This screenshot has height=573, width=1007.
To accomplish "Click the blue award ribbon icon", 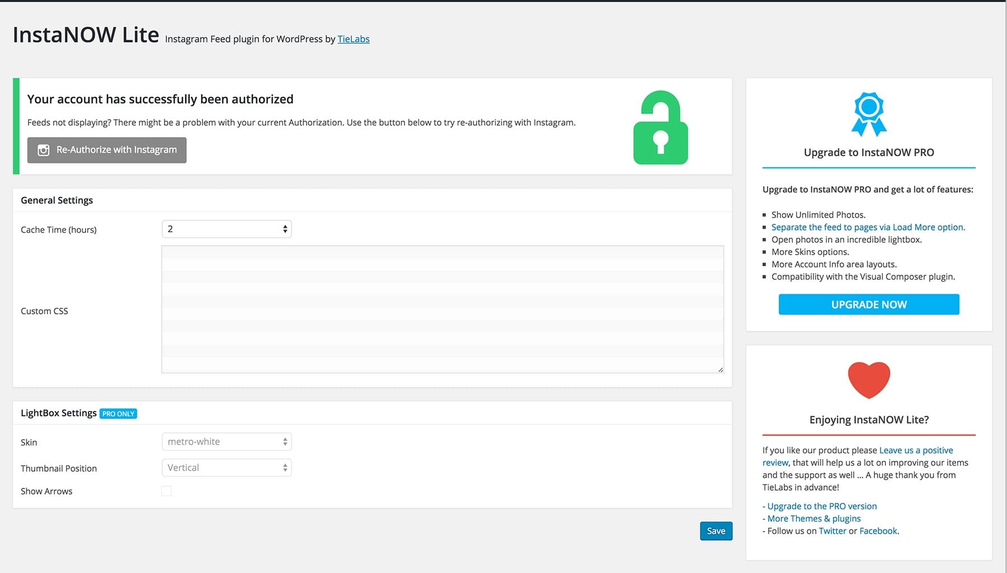I will pos(868,114).
